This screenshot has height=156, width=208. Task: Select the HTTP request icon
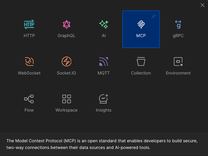tap(29, 25)
